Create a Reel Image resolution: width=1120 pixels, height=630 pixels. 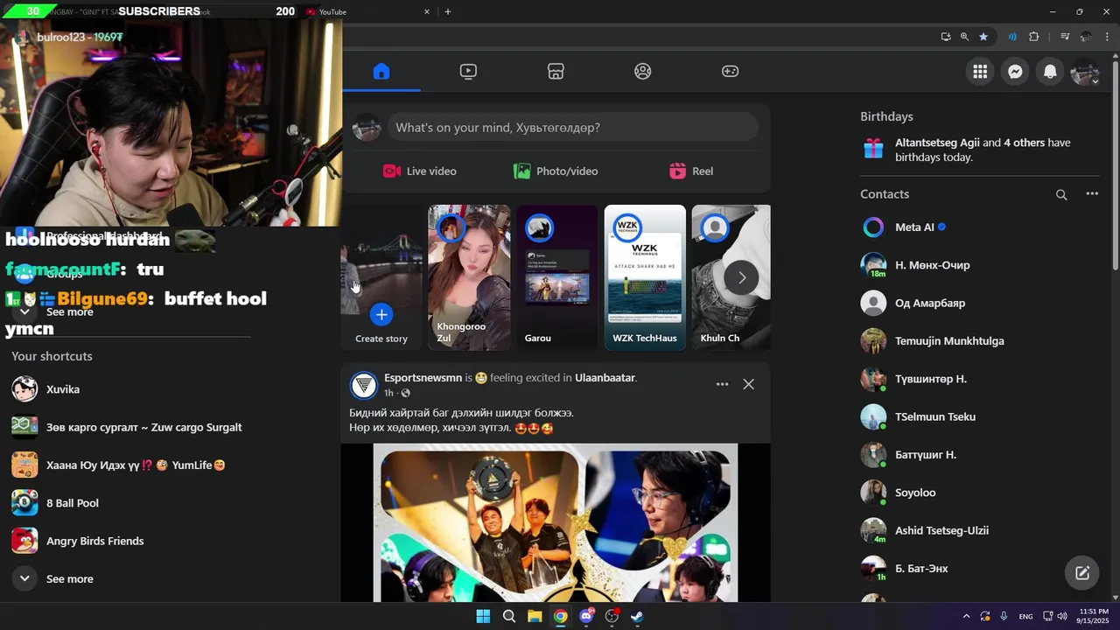click(691, 171)
